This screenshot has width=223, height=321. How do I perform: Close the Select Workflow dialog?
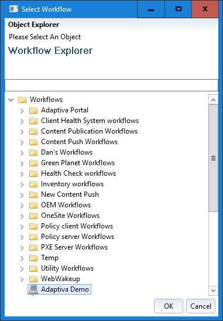pyautogui.click(x=205, y=9)
